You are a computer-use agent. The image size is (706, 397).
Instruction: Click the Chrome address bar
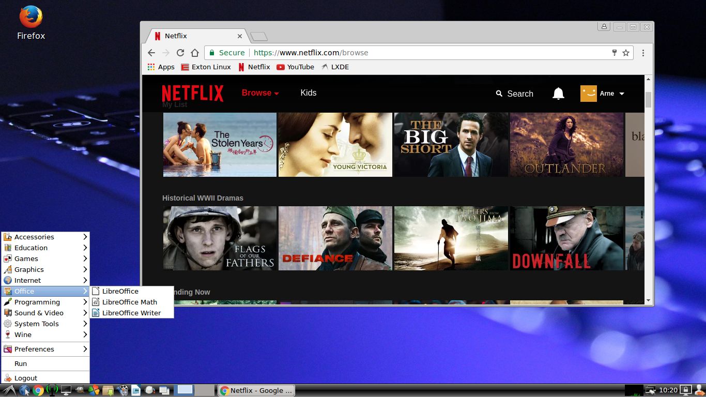tap(419, 53)
